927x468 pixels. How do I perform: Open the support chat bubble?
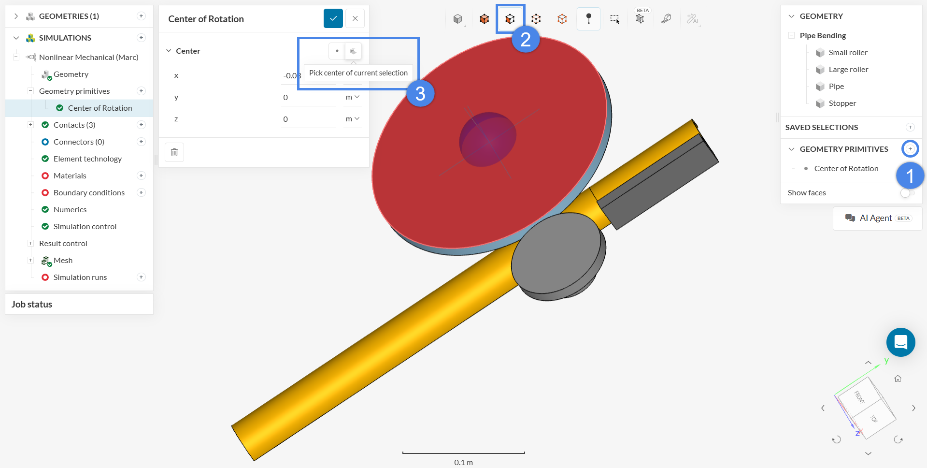click(900, 342)
